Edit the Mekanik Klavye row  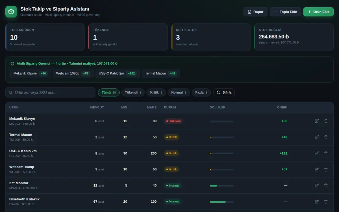point(317,121)
